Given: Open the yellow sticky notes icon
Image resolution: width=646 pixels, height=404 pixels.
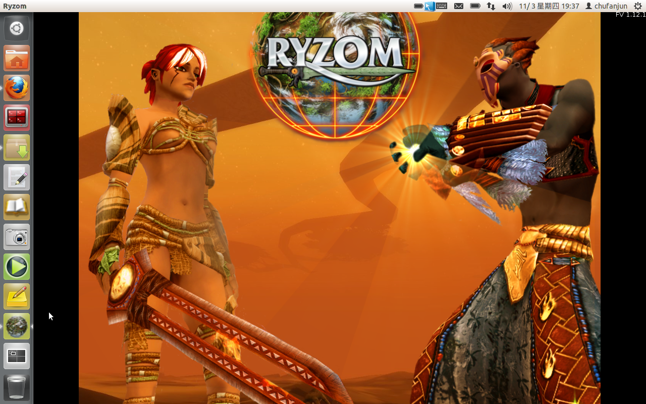Looking at the screenshot, I should tap(17, 296).
